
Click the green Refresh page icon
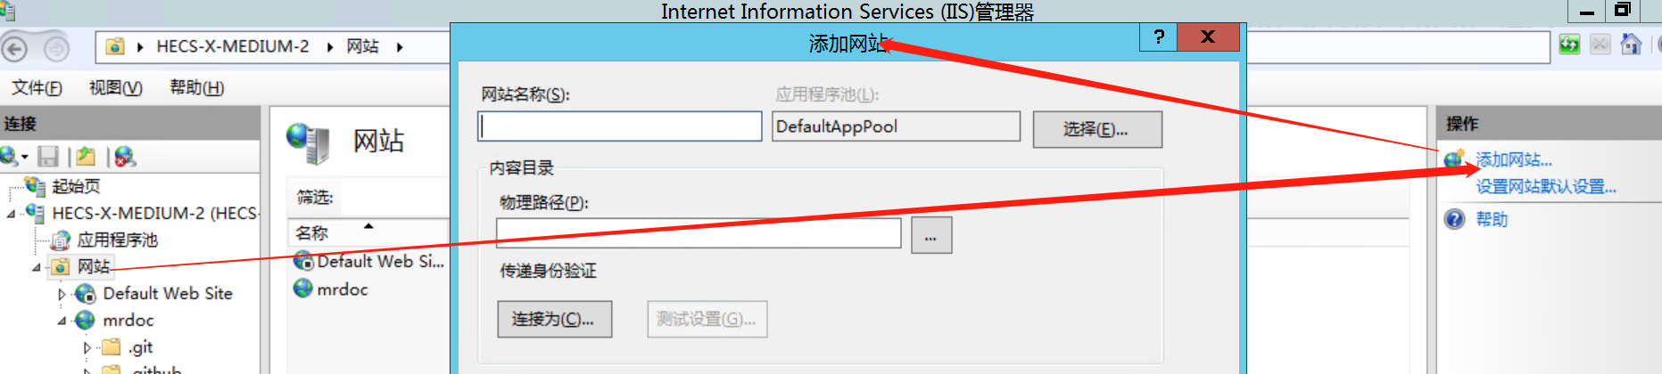(1569, 45)
